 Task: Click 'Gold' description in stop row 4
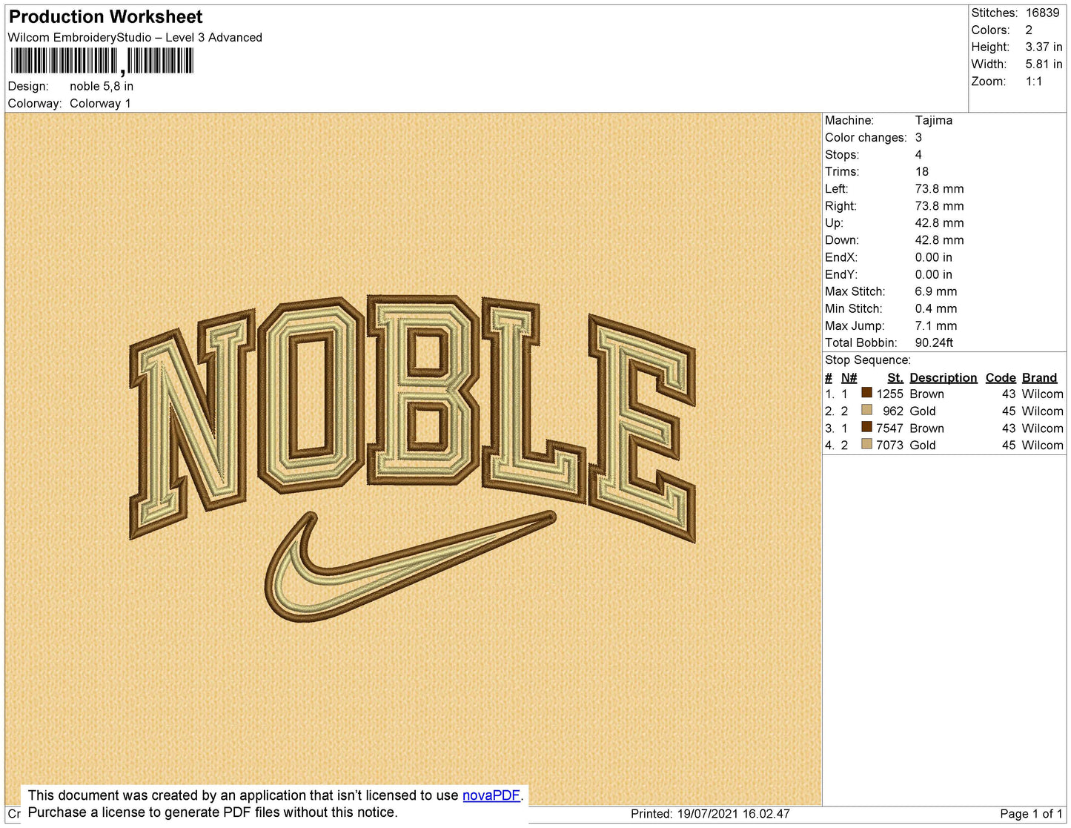(922, 445)
